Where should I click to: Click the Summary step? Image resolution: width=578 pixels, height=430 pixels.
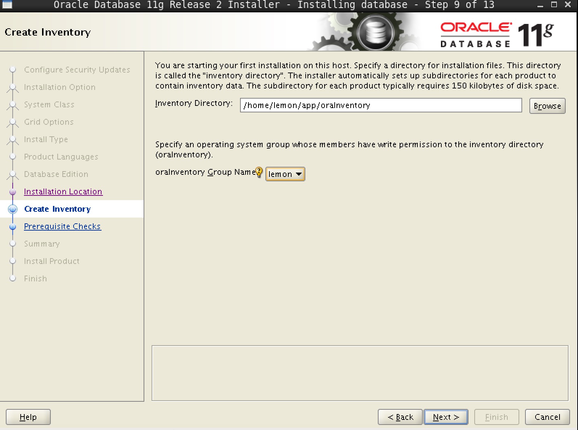42,244
